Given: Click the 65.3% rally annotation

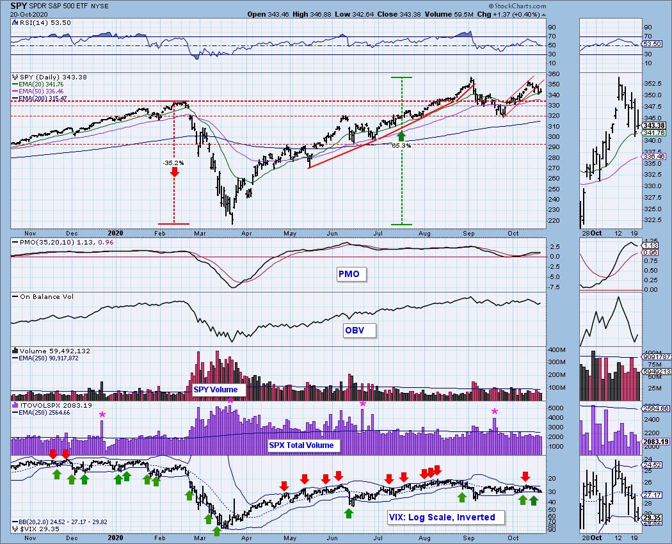Looking at the screenshot, I should pyautogui.click(x=401, y=145).
